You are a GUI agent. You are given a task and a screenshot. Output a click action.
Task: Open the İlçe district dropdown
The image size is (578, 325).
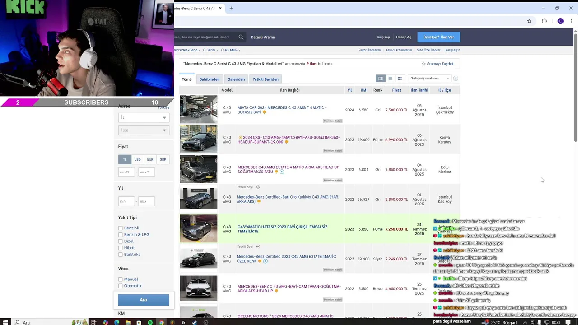(144, 130)
